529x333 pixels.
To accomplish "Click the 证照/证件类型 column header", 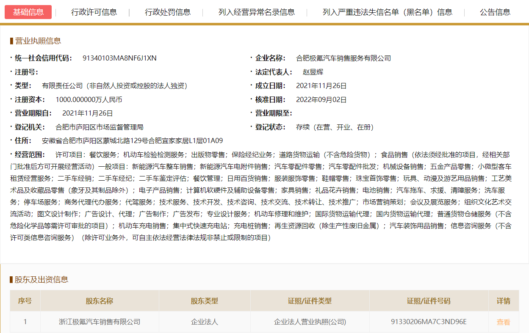I will (310, 301).
